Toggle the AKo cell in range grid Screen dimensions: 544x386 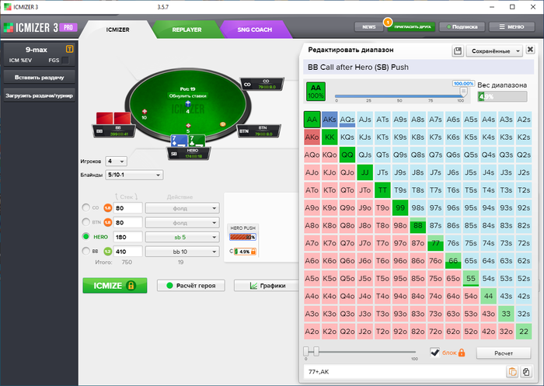(312, 137)
